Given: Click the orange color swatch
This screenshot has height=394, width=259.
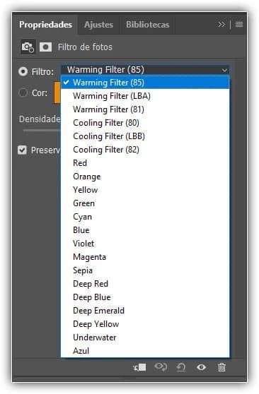Looking at the screenshot, I should pos(57,92).
